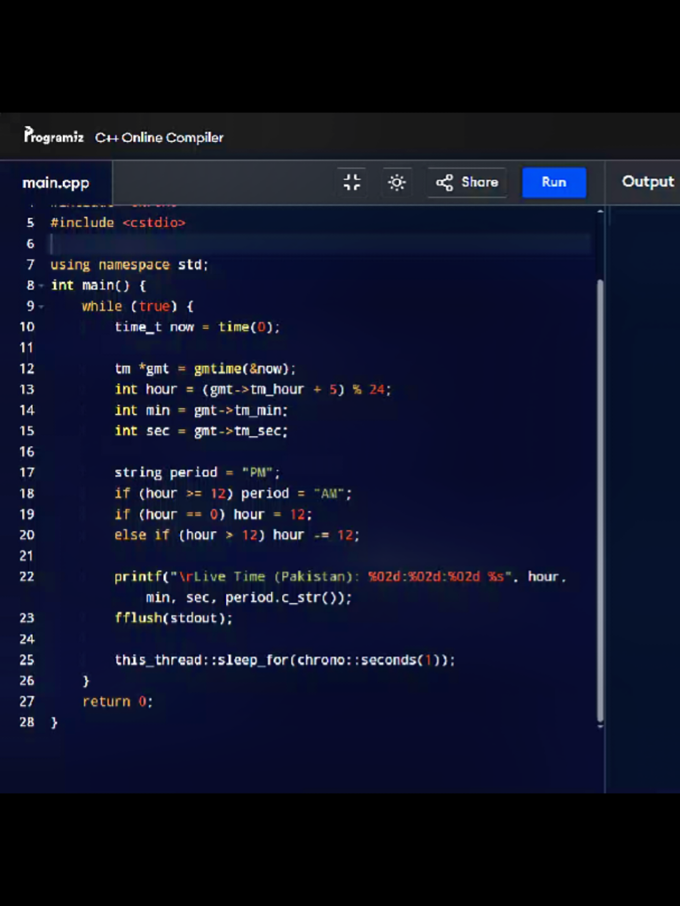680x906 pixels.
Task: Click 'tm *gmt = gmtime(&now);' line
Action: tap(205, 369)
